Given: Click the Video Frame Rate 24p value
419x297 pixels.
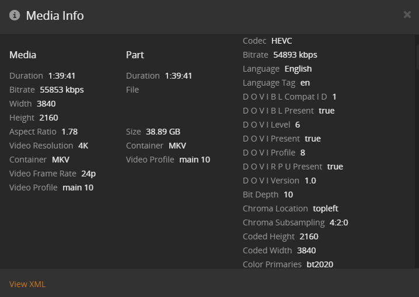Looking at the screenshot, I should point(88,174).
